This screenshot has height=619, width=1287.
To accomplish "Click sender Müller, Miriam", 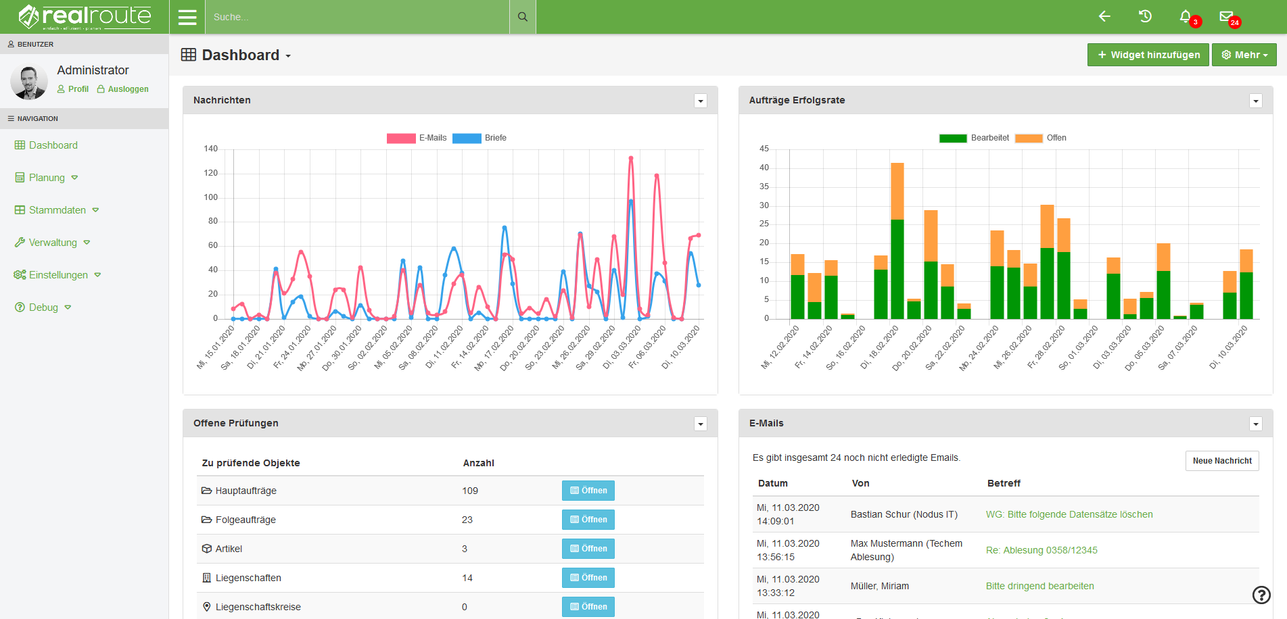I will (880, 586).
